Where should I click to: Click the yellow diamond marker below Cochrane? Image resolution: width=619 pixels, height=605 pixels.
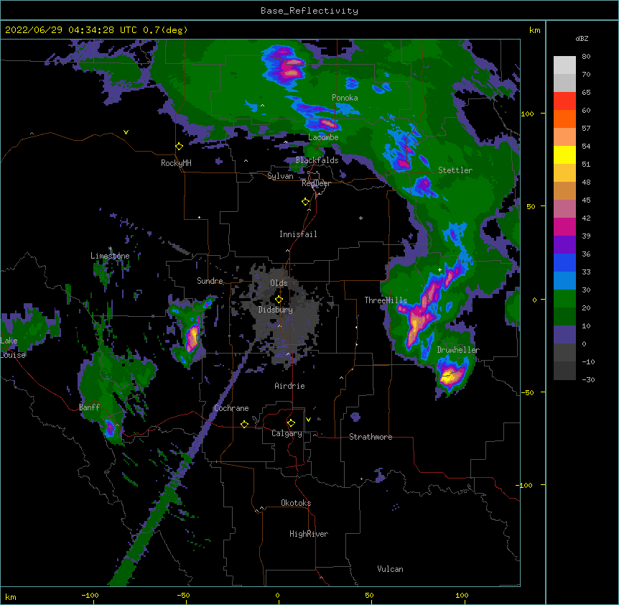(244, 424)
